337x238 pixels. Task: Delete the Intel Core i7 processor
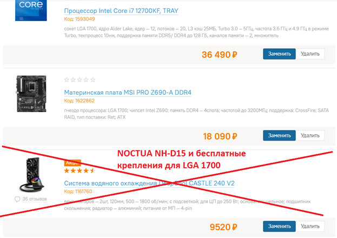(x=310, y=54)
